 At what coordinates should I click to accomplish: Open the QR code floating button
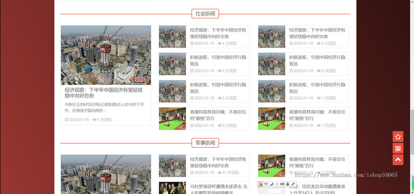[398, 148]
